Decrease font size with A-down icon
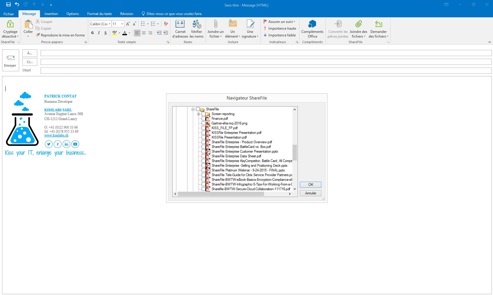Image resolution: width=493 pixels, height=295 pixels. [134, 24]
